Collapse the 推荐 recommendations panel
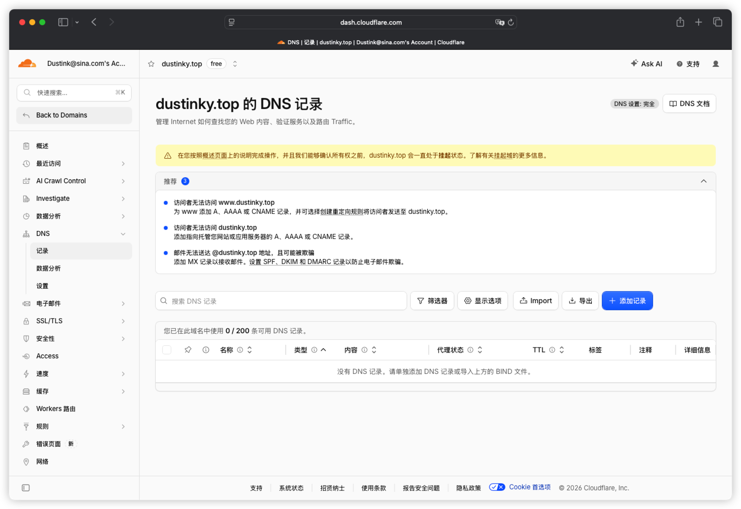 704,181
